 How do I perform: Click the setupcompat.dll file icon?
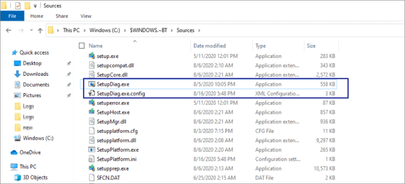click(92, 65)
